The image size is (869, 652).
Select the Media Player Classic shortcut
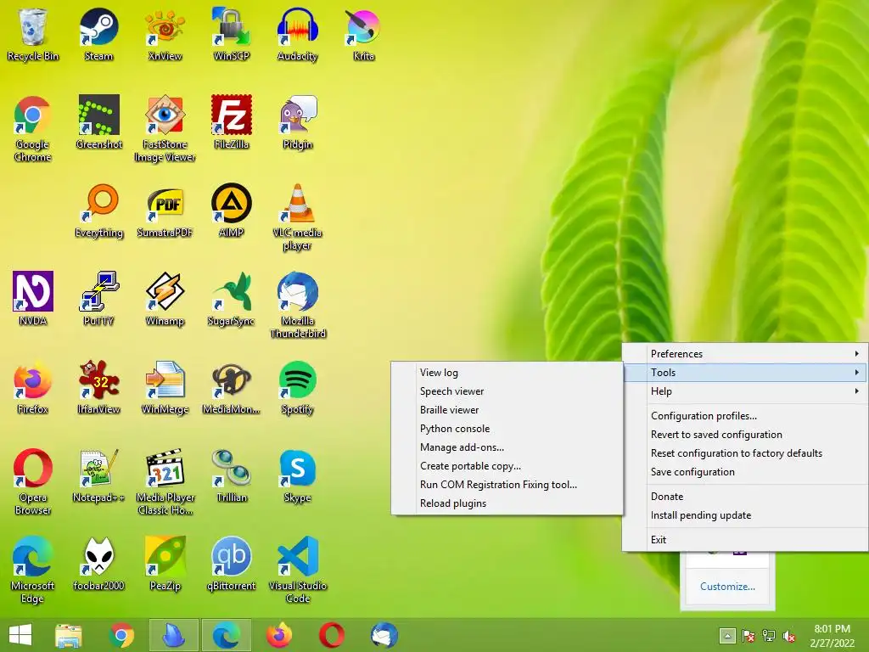[165, 482]
